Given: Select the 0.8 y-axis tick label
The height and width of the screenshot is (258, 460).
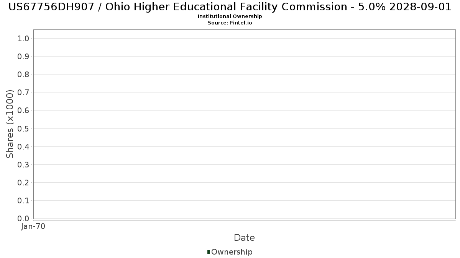Looking at the screenshot, I should coord(23,75).
